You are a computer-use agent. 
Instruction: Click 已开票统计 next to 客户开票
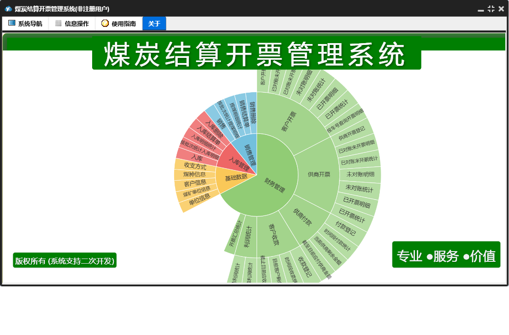point(337,109)
